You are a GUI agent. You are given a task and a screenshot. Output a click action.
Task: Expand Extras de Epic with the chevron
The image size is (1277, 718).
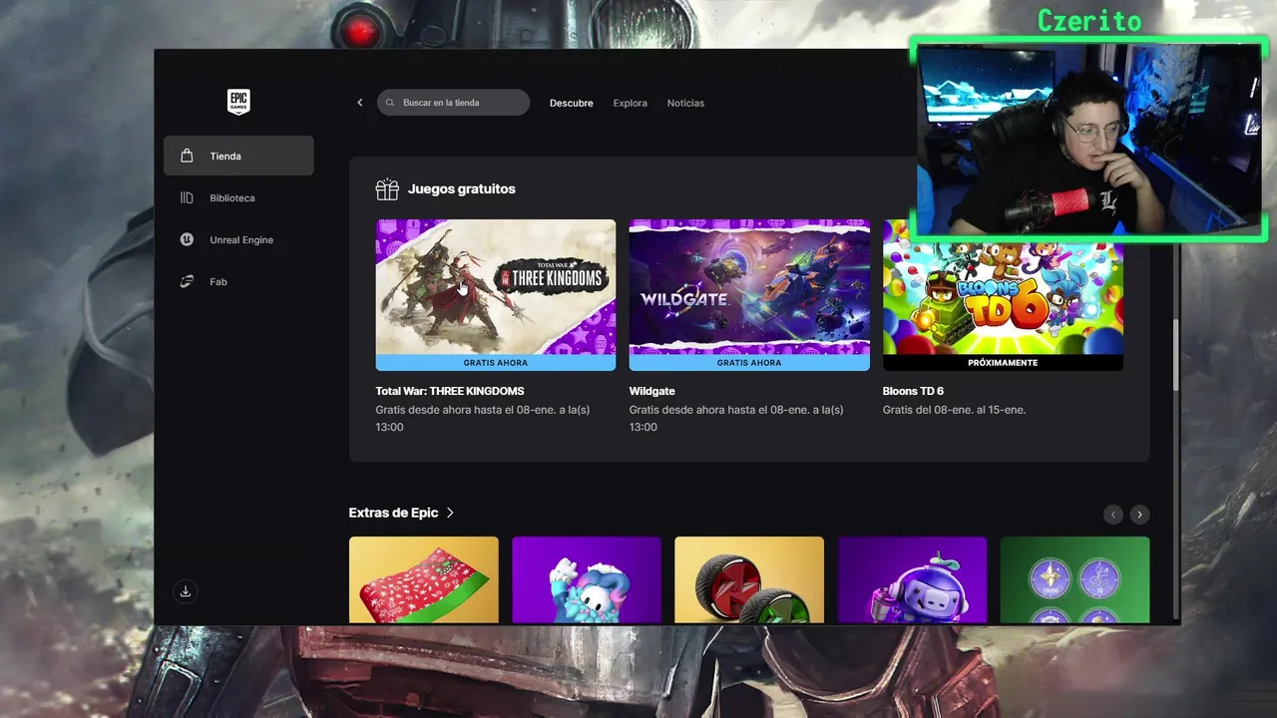point(450,513)
